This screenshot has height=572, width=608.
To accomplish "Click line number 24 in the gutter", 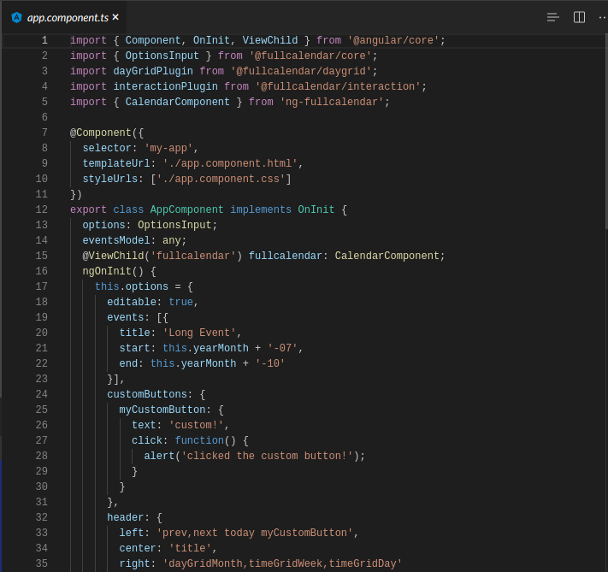I will (x=42, y=394).
